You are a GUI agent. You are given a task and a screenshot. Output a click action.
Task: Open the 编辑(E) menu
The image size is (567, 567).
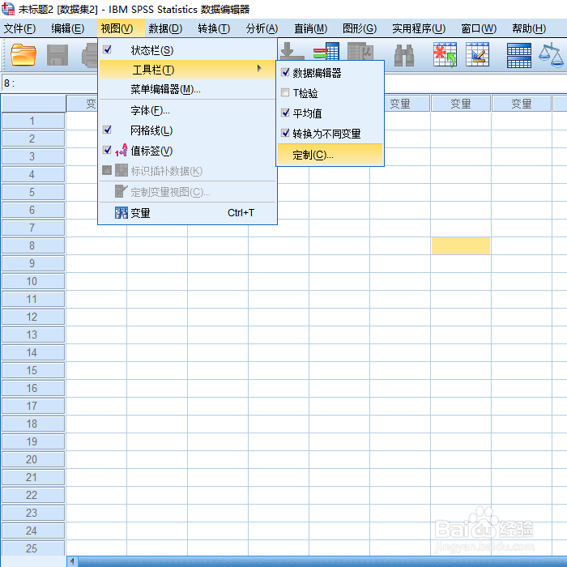point(67,28)
